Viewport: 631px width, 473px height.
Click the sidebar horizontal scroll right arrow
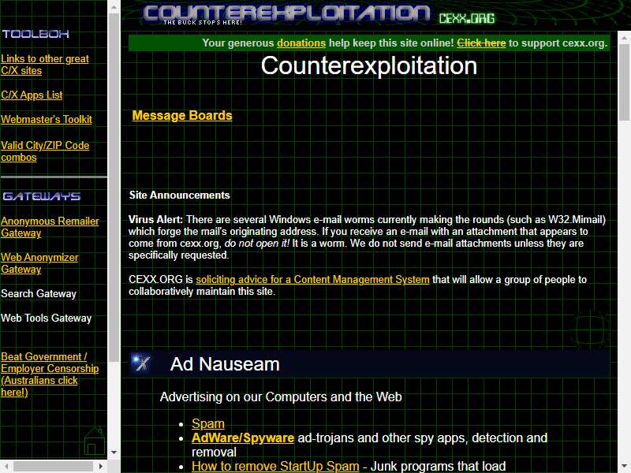point(101,466)
